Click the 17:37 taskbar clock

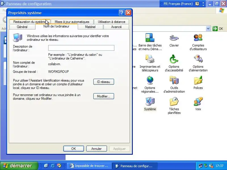(219, 166)
